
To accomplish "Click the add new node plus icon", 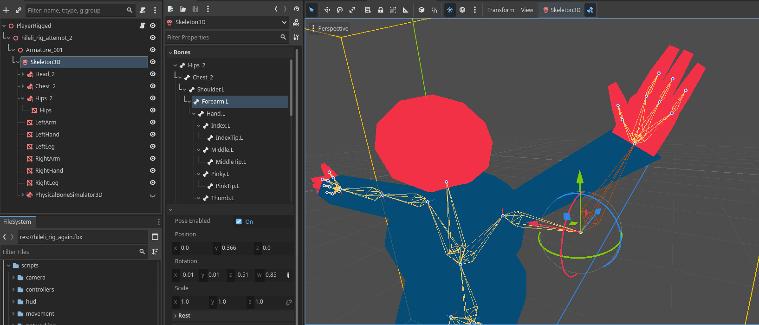I will point(6,10).
